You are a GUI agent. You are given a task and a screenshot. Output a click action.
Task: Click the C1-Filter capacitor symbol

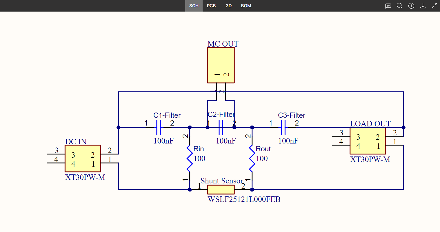158,127
